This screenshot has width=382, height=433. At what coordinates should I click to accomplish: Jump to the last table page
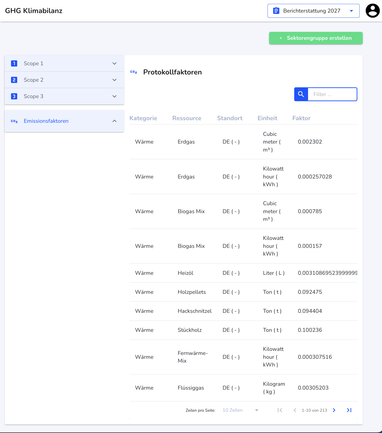click(x=349, y=410)
